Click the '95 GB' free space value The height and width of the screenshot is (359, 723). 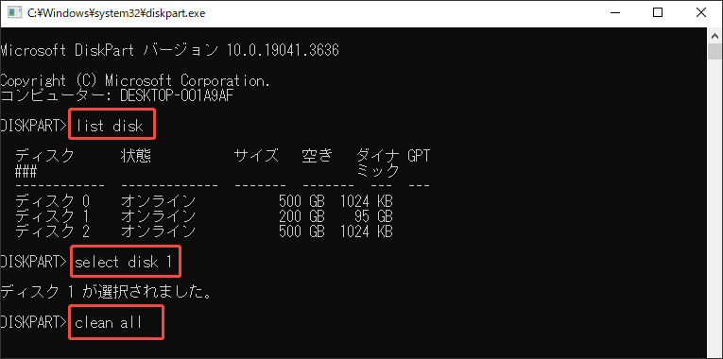[x=373, y=216]
